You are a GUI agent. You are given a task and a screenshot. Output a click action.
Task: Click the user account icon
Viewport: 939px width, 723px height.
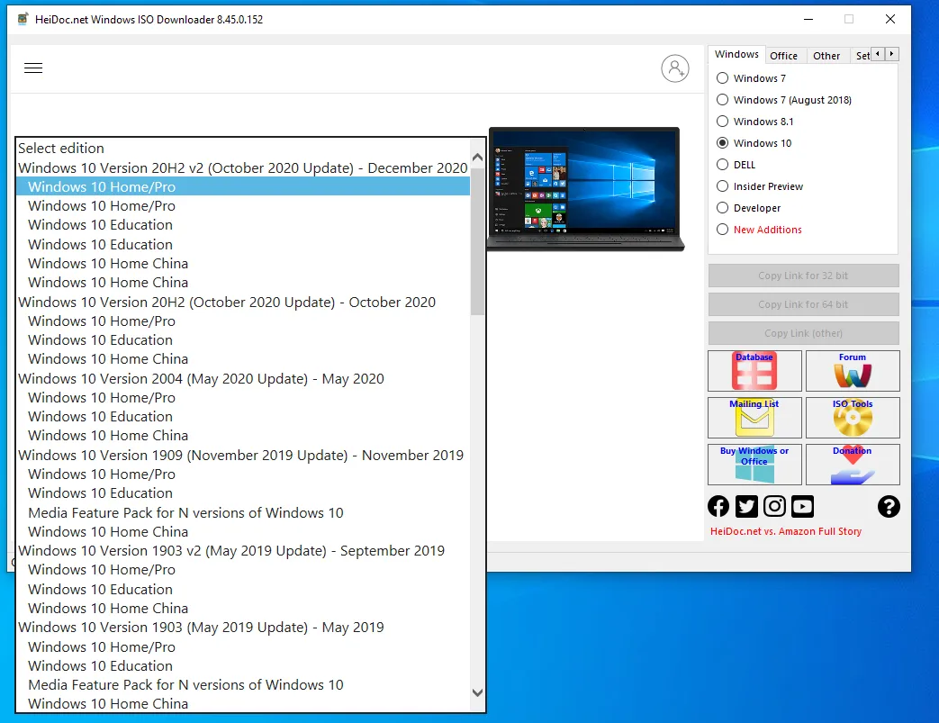675,68
